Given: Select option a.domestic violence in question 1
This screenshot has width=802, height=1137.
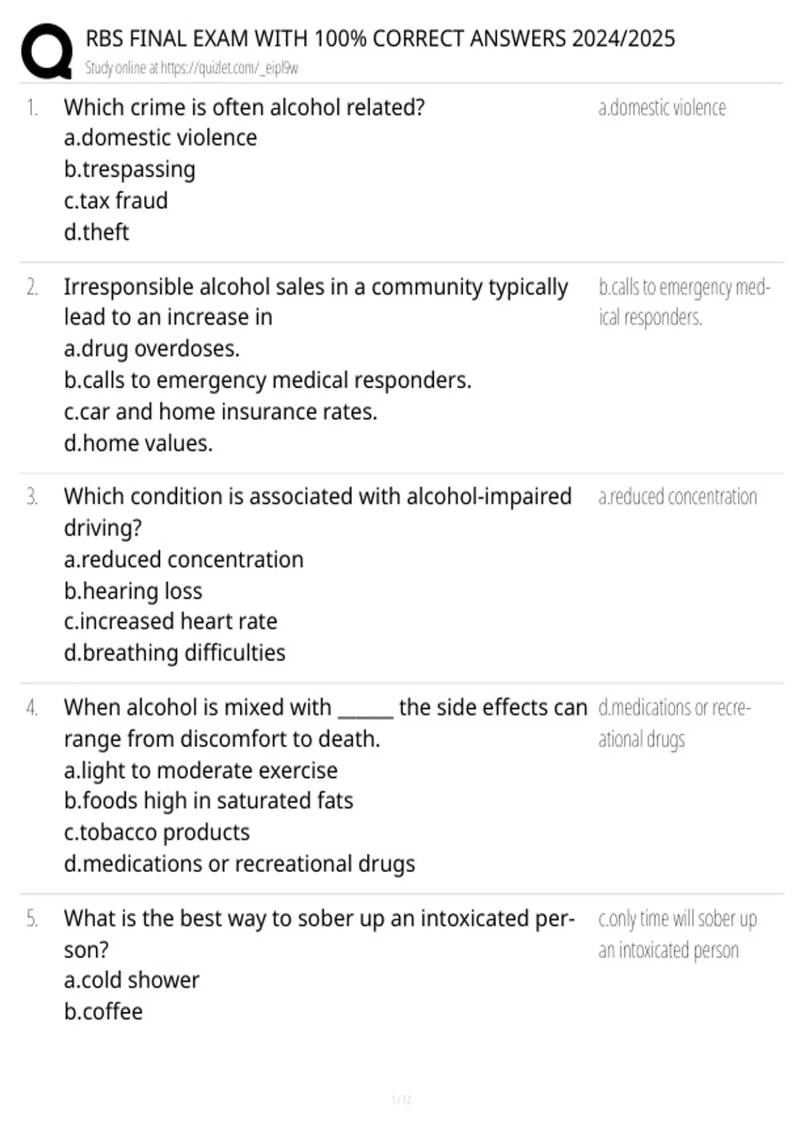Looking at the screenshot, I should click(160, 138).
